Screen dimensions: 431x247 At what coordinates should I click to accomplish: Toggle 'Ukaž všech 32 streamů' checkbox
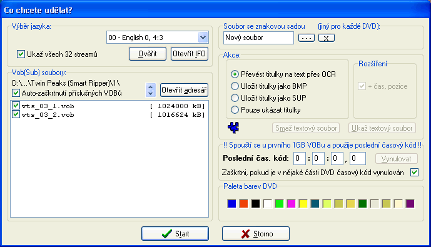(x=21, y=54)
